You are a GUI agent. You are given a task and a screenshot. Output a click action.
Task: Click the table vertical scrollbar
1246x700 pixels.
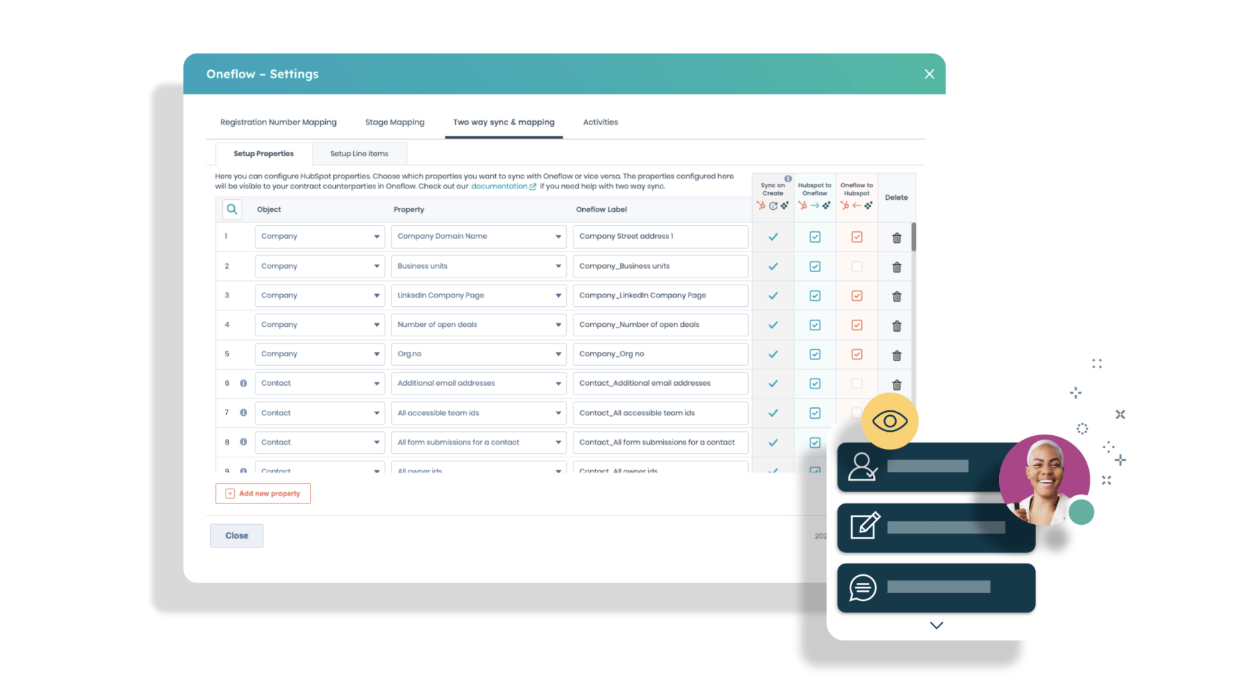pos(913,237)
